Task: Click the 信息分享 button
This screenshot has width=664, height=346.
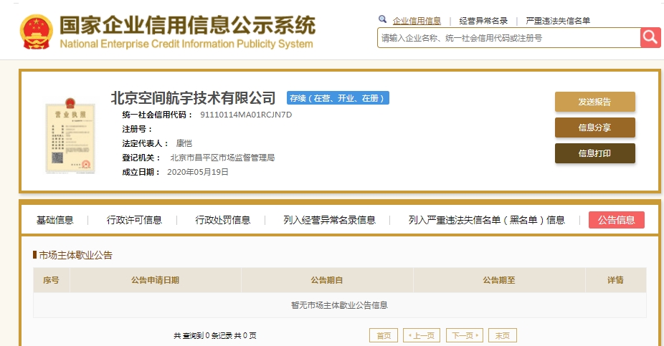Action: click(x=595, y=128)
